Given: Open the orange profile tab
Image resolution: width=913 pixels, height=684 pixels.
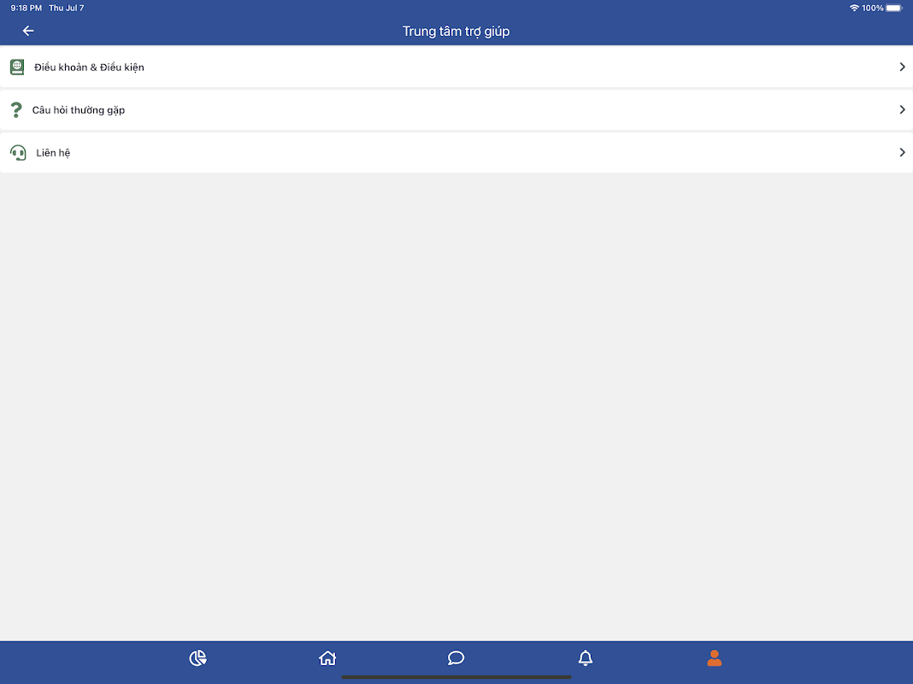Looking at the screenshot, I should click(x=715, y=657).
